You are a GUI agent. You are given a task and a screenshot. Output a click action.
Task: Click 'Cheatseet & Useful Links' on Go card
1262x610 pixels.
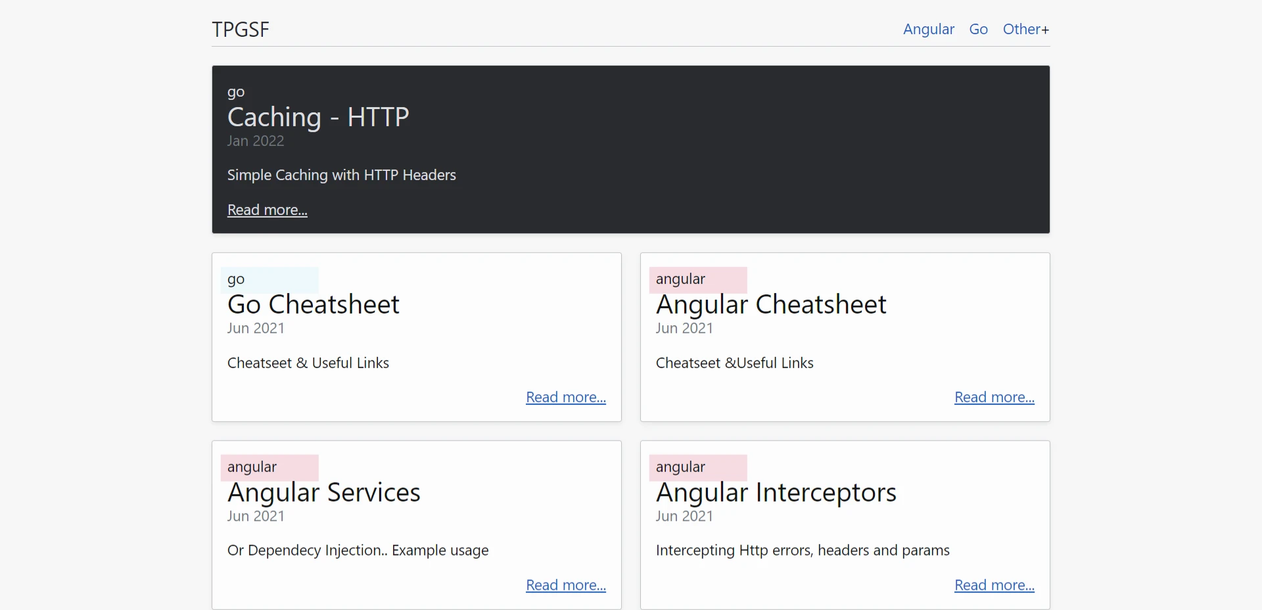[308, 363]
